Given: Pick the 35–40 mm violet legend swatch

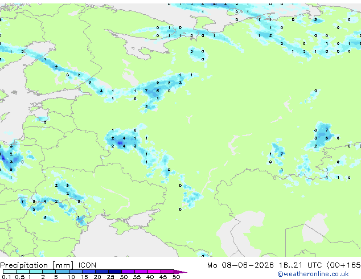Looking at the screenshot, I should coord(141,272).
